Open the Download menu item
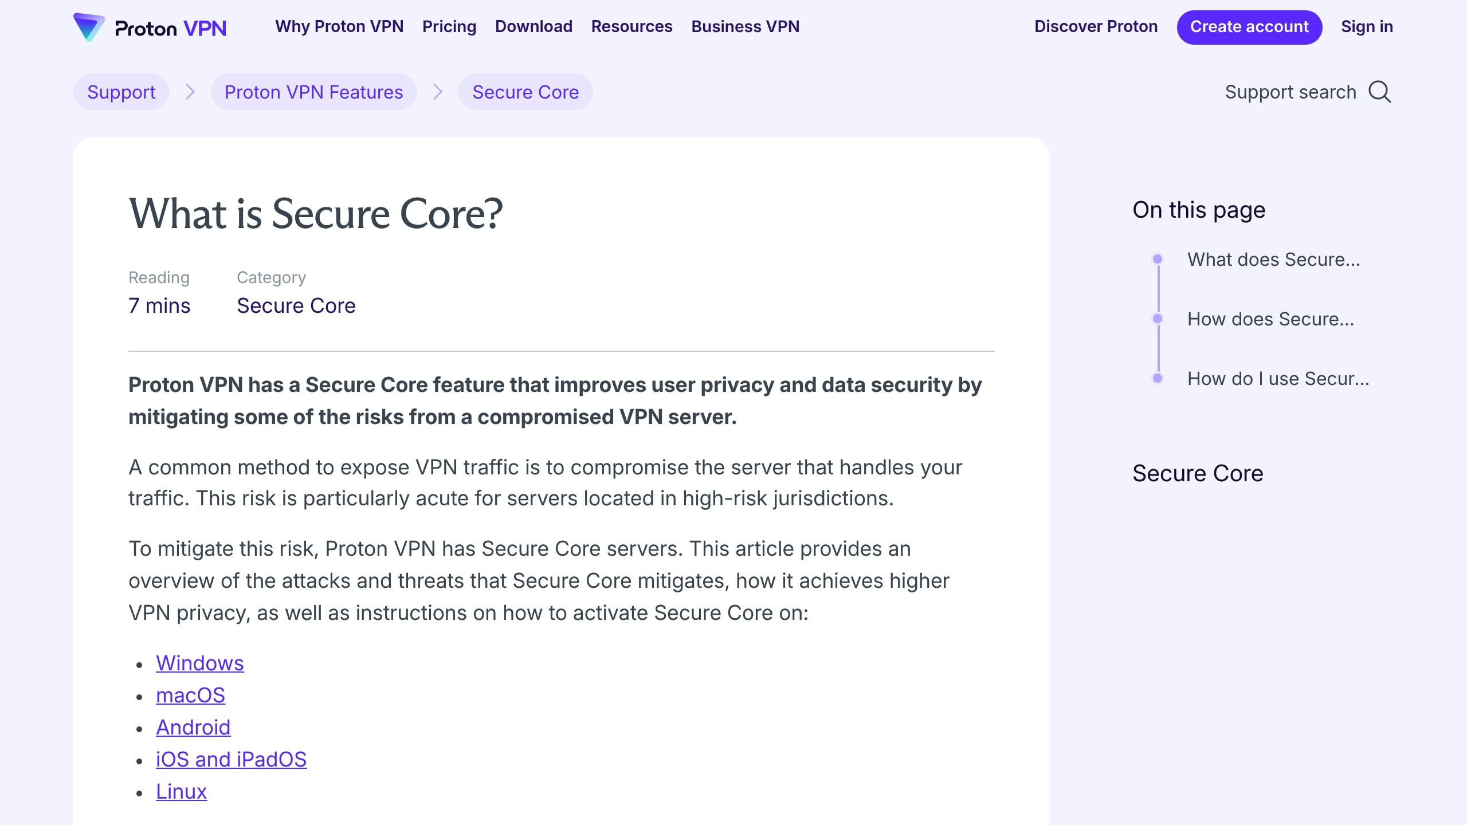1467x825 pixels. click(534, 26)
